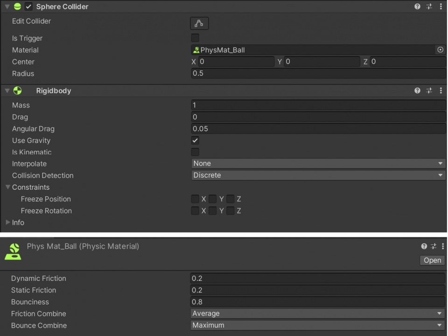The image size is (448, 336).
Task: Click the Rigidbody component icon
Action: pos(17,90)
